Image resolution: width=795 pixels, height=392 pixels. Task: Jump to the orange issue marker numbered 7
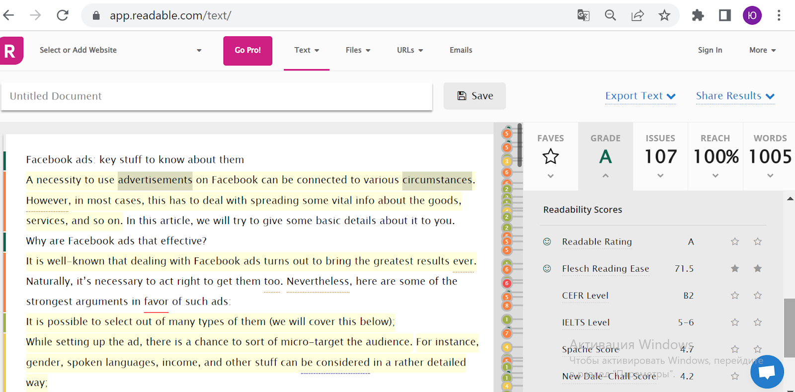pyautogui.click(x=507, y=333)
